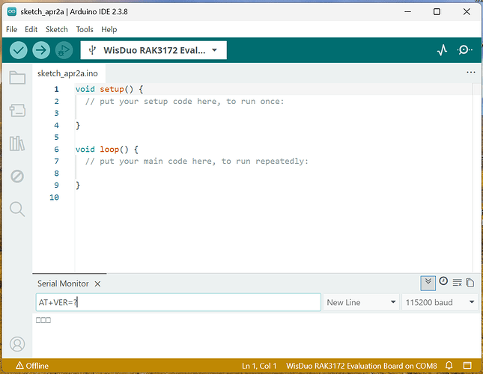Open the New Line ending dropdown
The height and width of the screenshot is (374, 483).
[361, 302]
